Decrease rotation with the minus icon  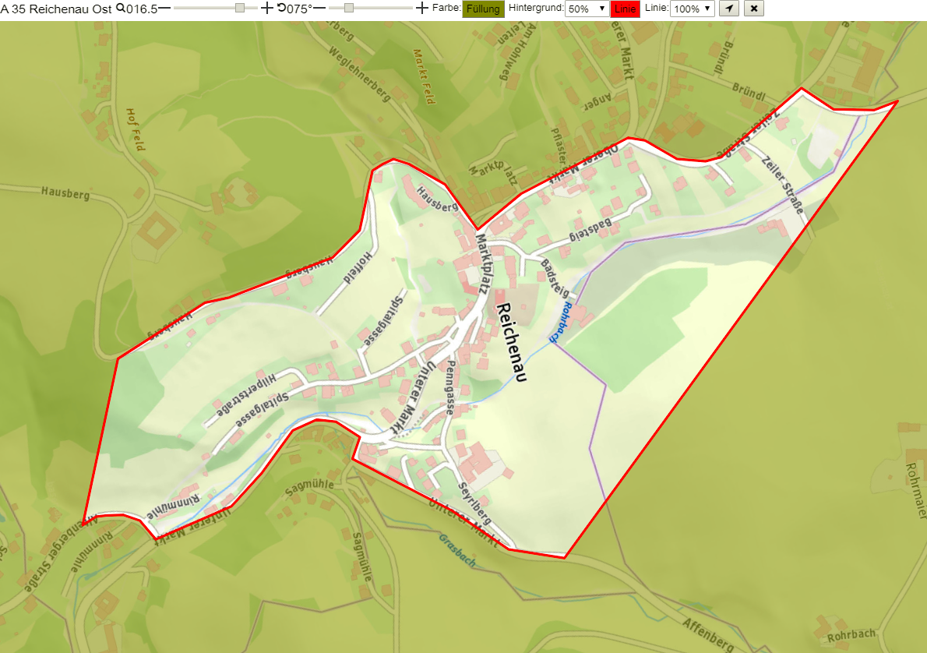pyautogui.click(x=319, y=9)
